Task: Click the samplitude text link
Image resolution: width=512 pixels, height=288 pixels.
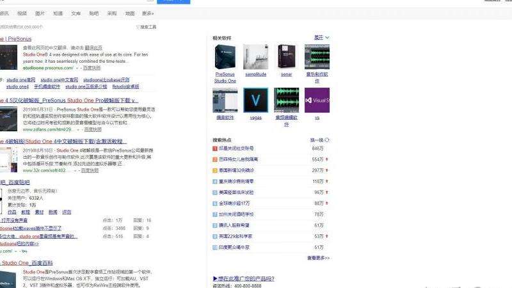Action: [255, 74]
